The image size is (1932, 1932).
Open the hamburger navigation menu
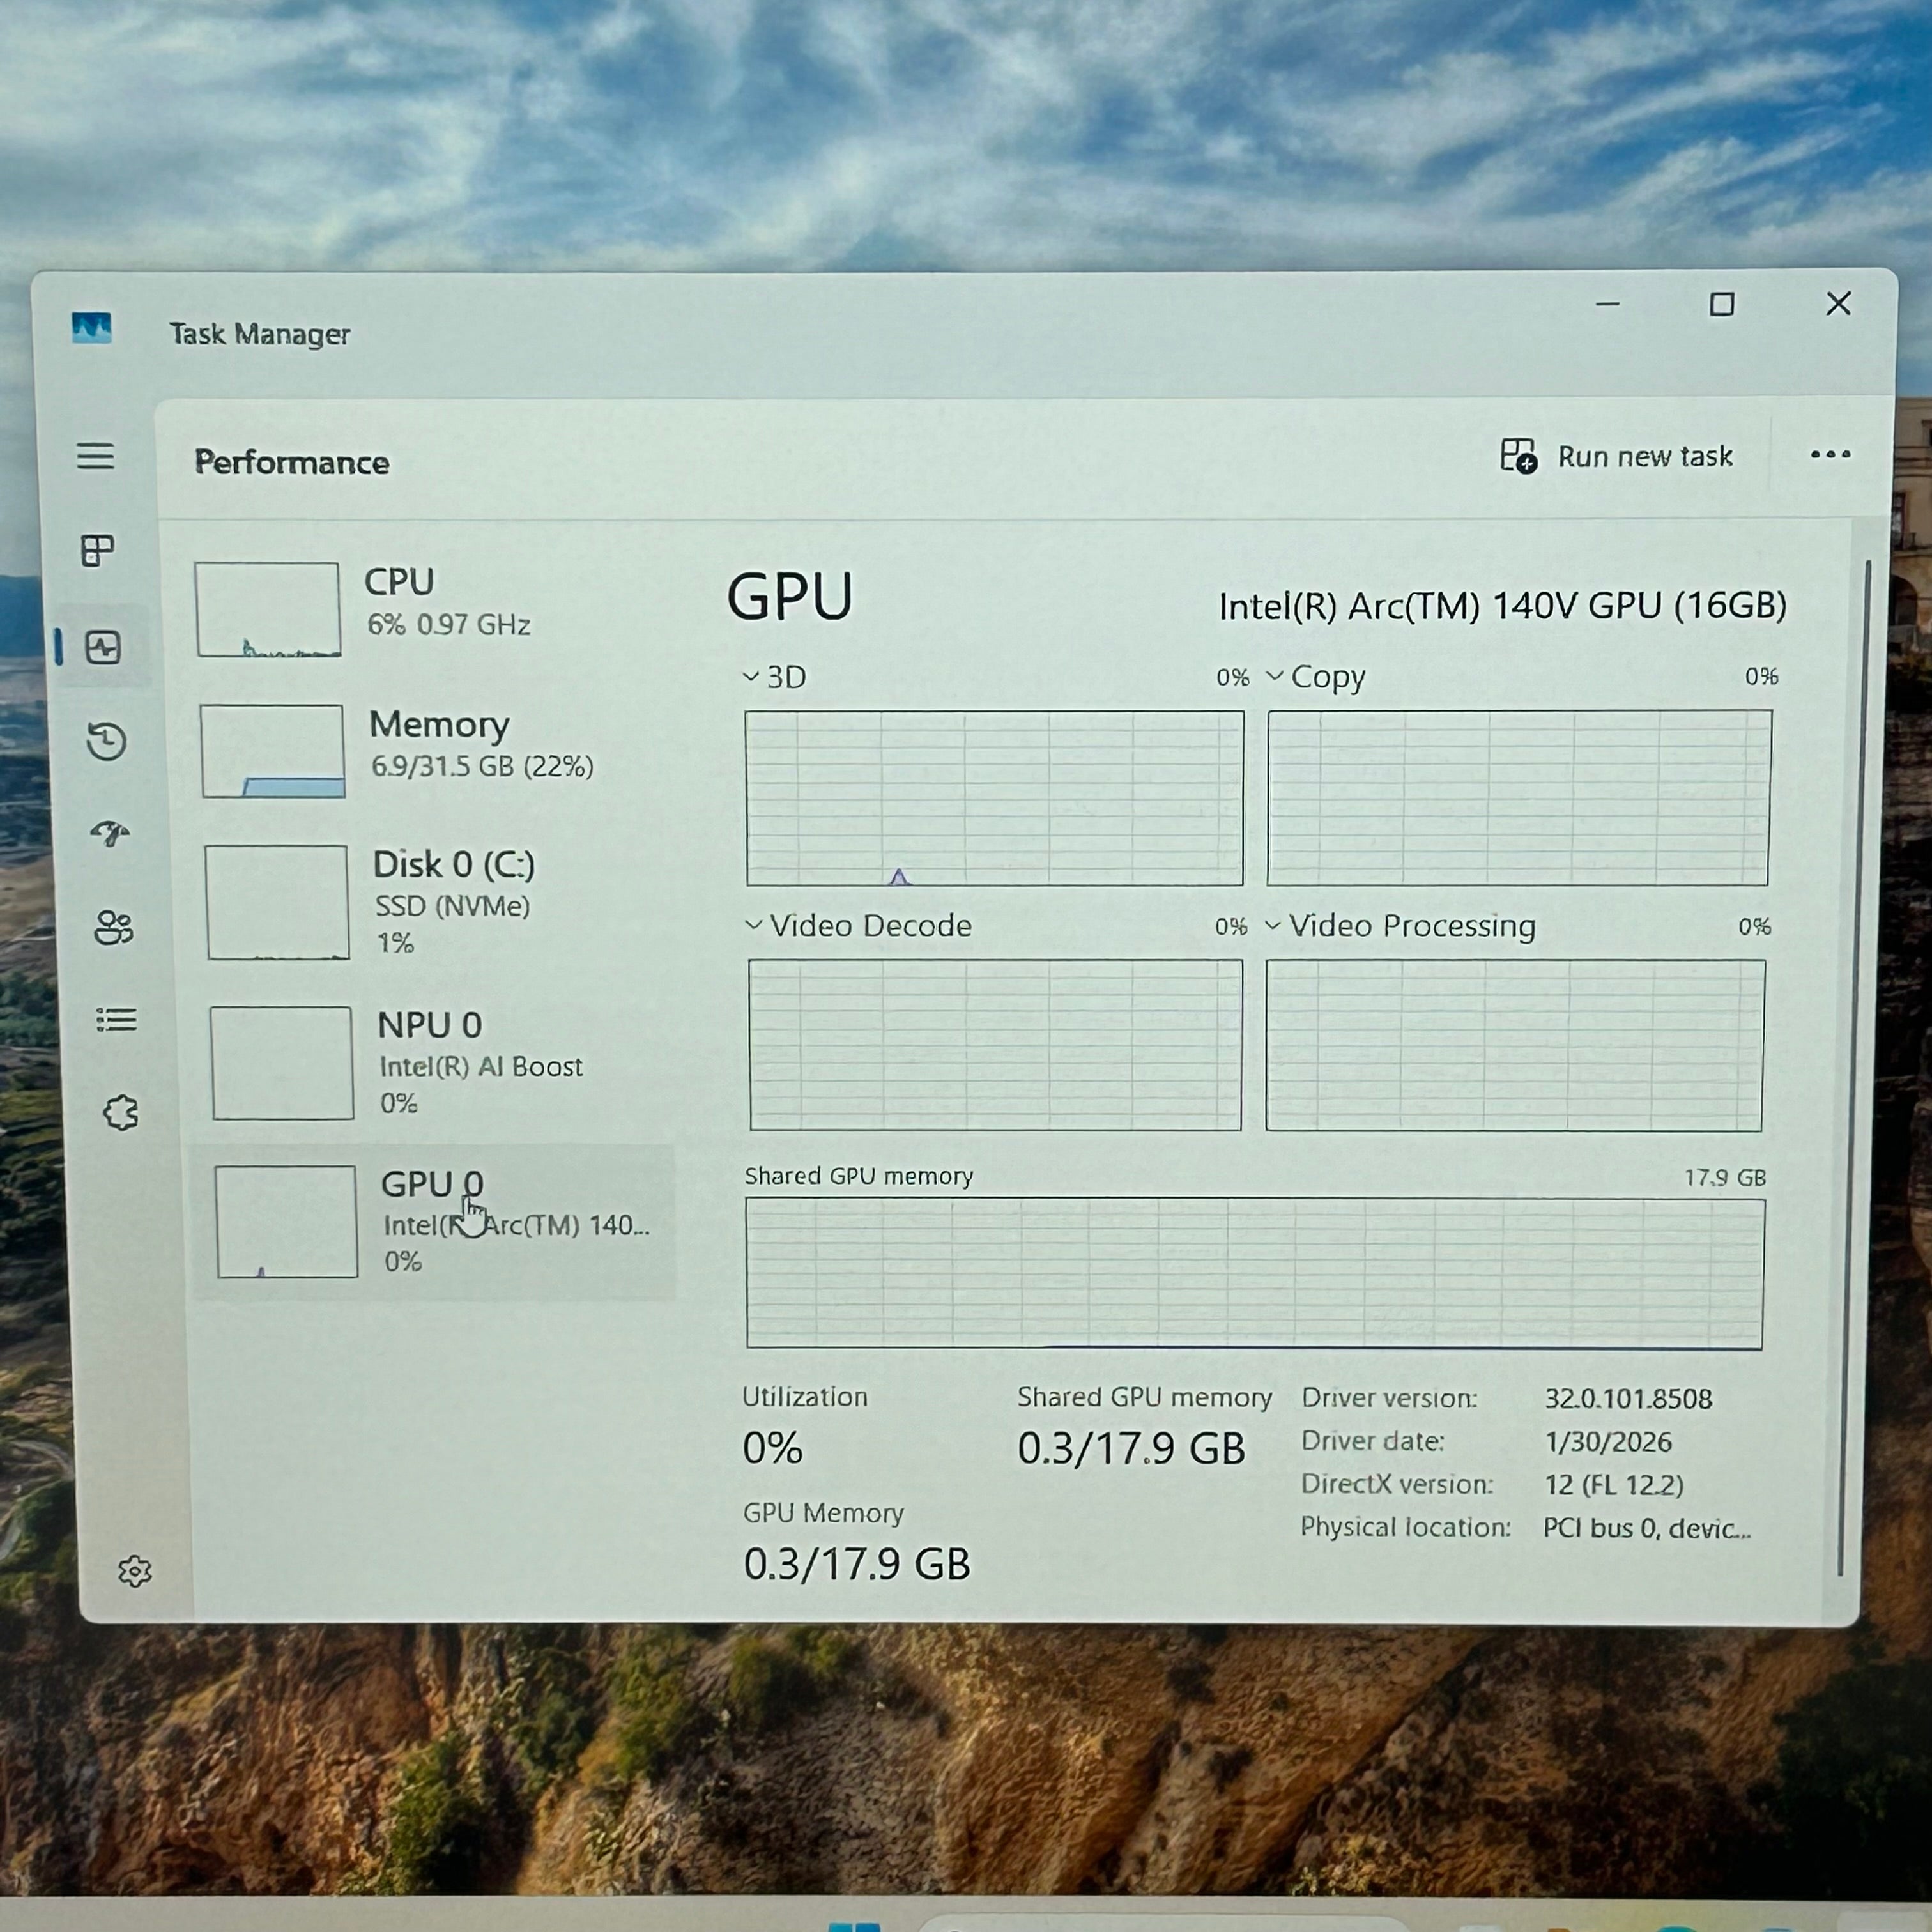click(96, 456)
